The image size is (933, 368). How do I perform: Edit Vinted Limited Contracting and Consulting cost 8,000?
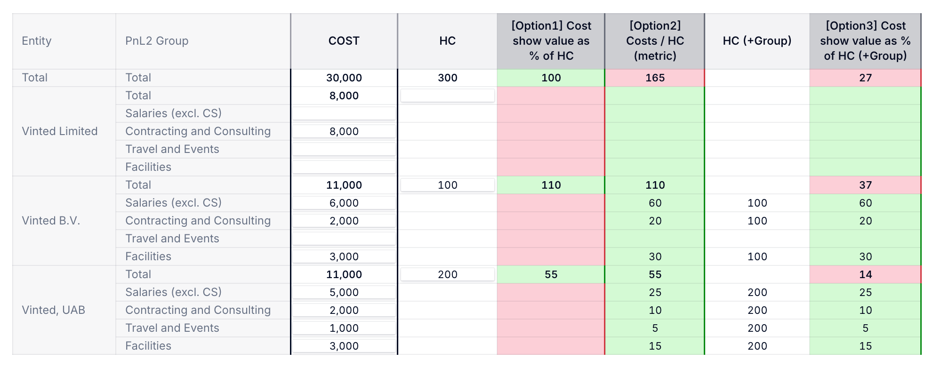pyautogui.click(x=344, y=131)
